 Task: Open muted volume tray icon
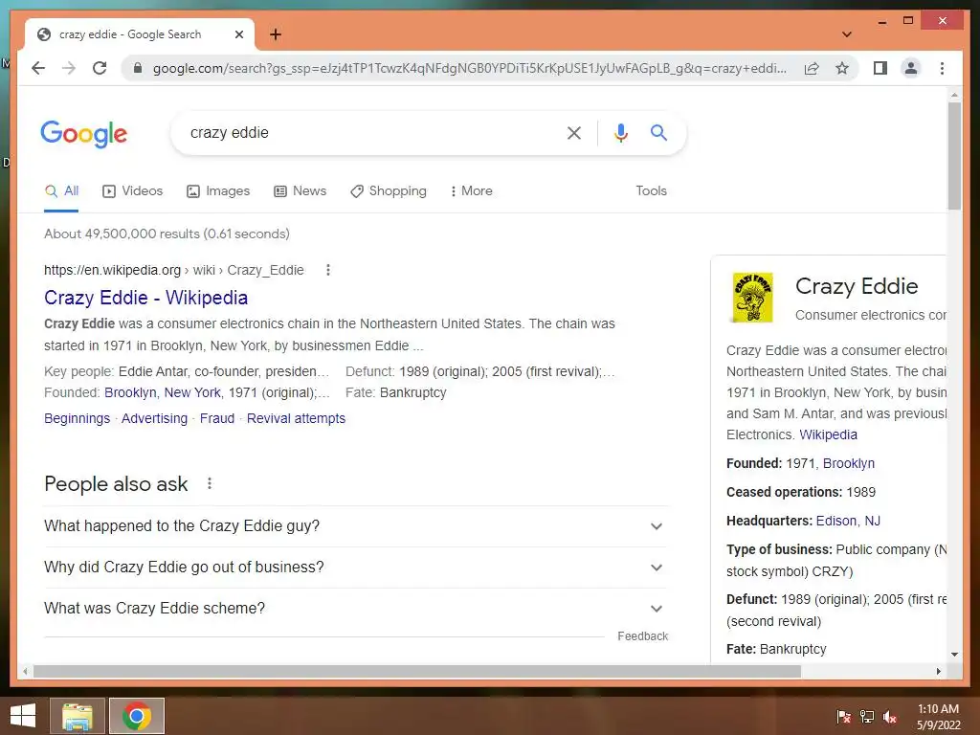pos(890,717)
